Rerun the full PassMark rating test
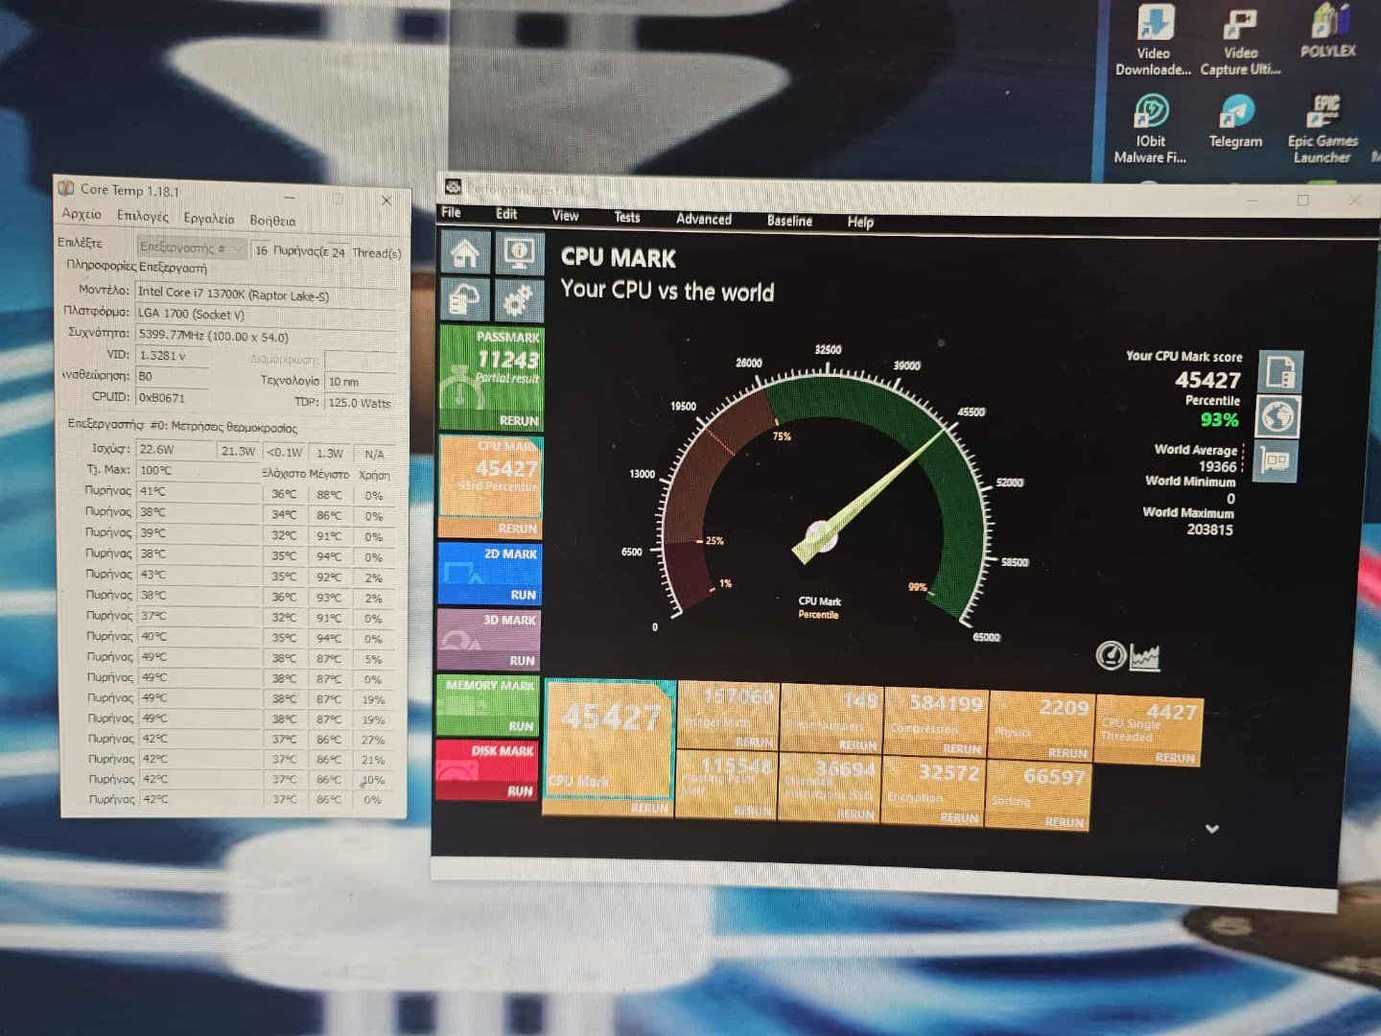This screenshot has height=1036, width=1381. pos(519,421)
